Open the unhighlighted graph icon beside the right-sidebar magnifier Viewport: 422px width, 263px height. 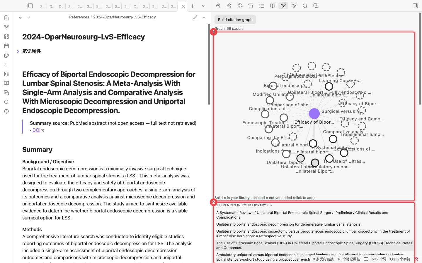pyautogui.click(x=294, y=6)
